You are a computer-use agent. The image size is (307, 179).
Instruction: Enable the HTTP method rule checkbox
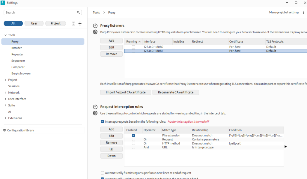coord(133,143)
